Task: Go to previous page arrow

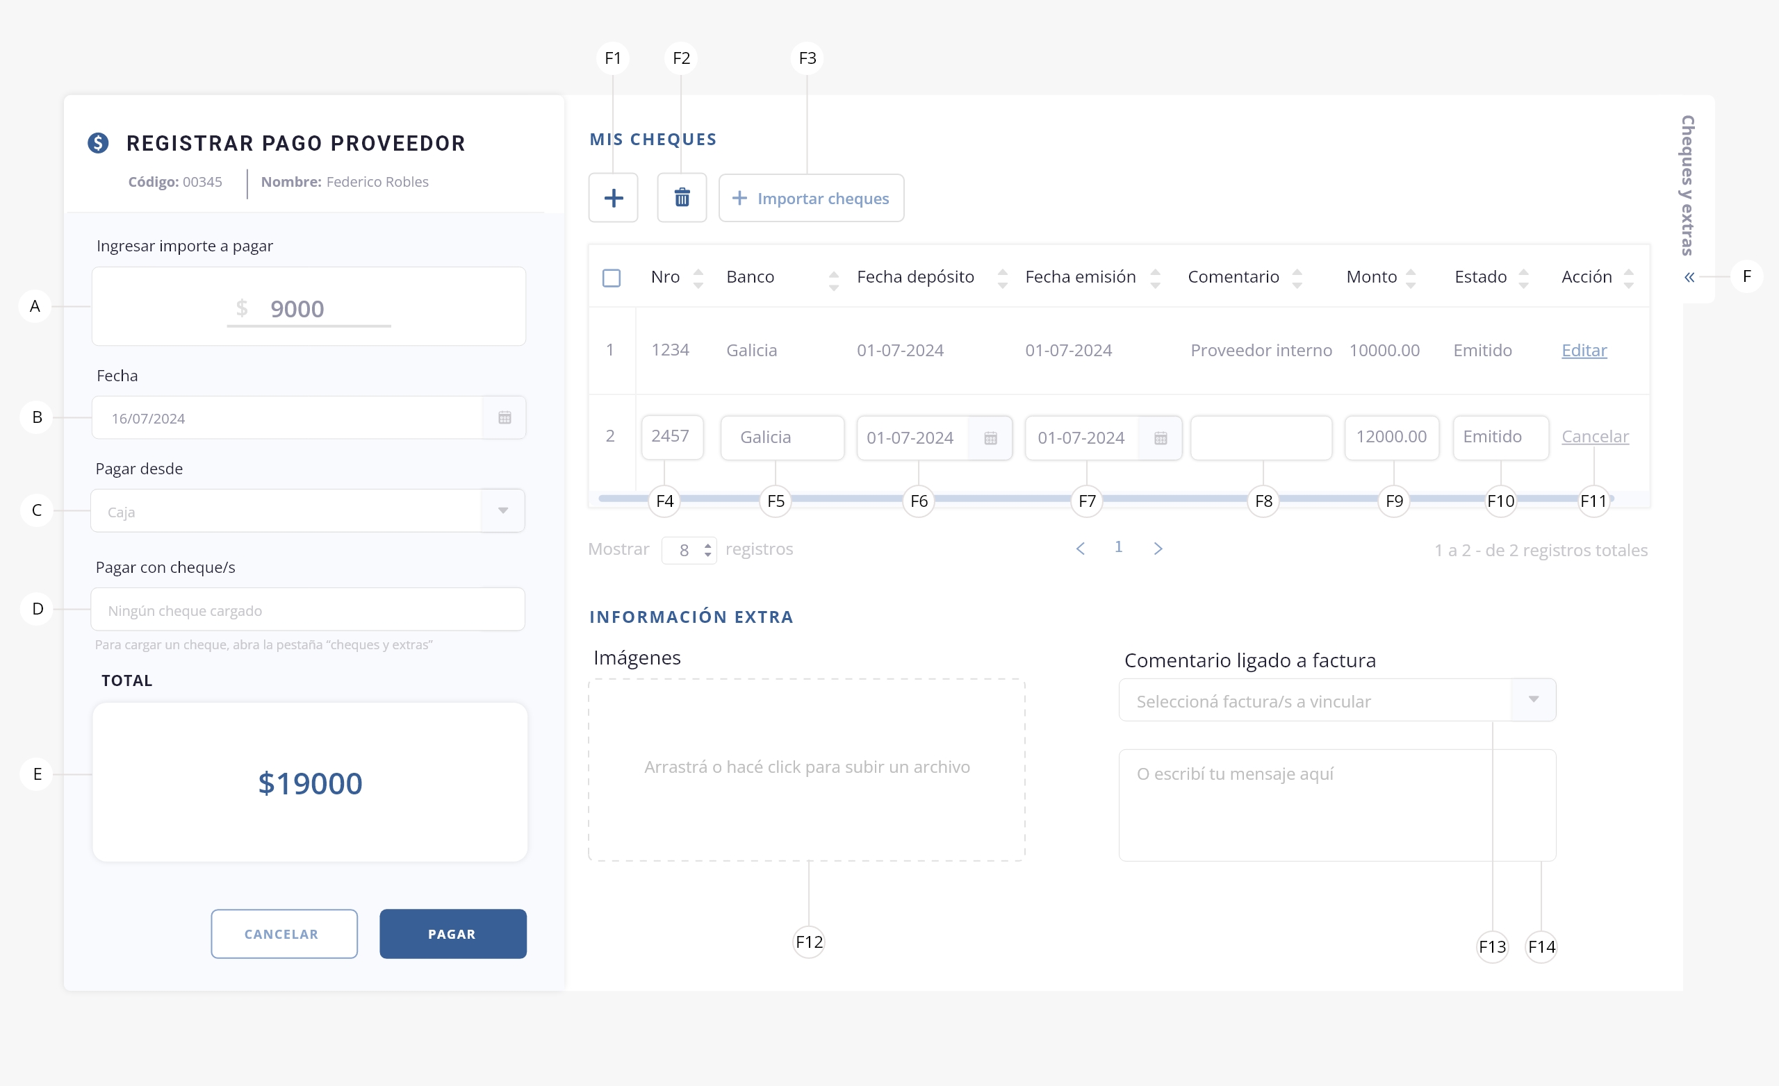Action: point(1080,549)
